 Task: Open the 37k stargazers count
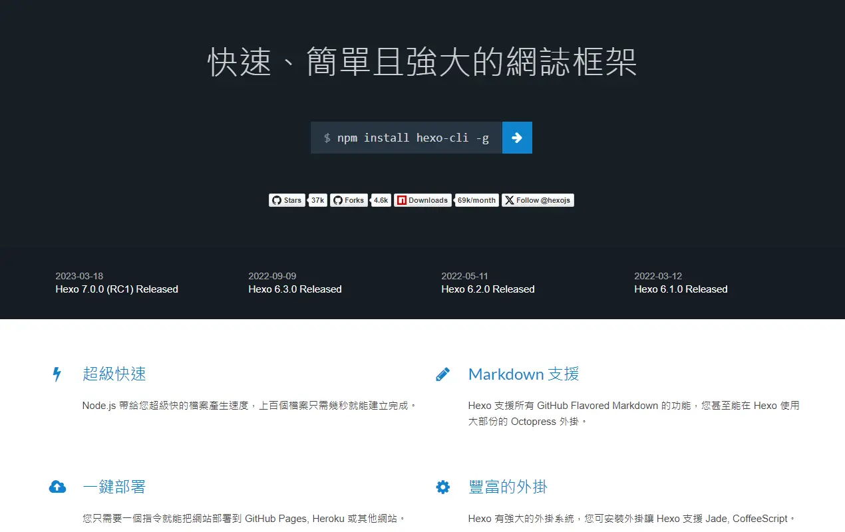(318, 200)
